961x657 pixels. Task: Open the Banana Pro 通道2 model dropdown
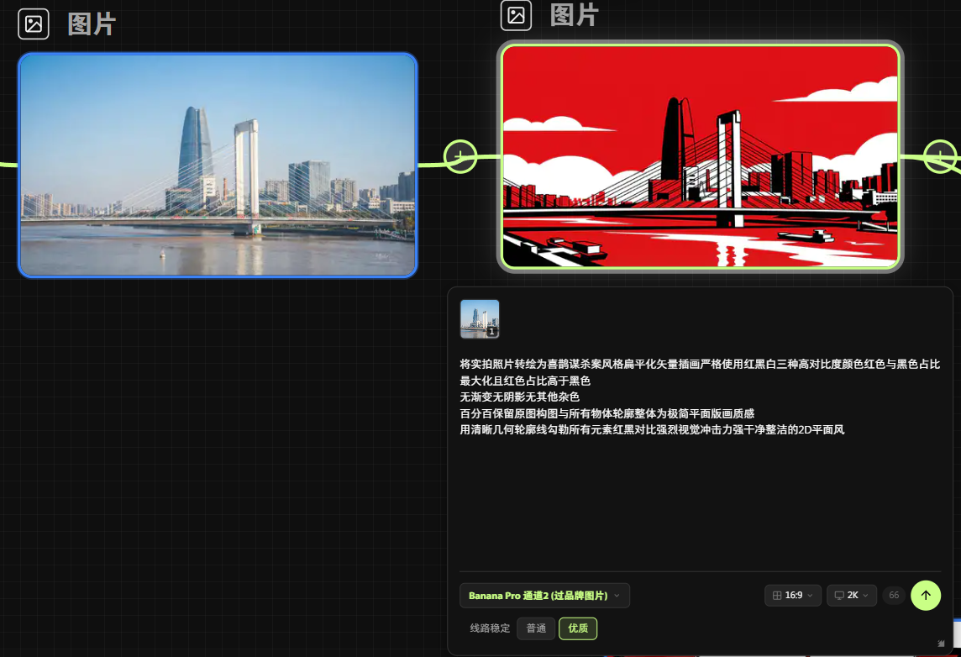(544, 596)
